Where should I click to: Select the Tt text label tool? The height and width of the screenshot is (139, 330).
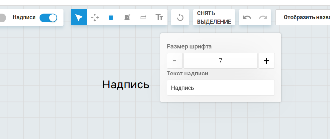tap(159, 17)
